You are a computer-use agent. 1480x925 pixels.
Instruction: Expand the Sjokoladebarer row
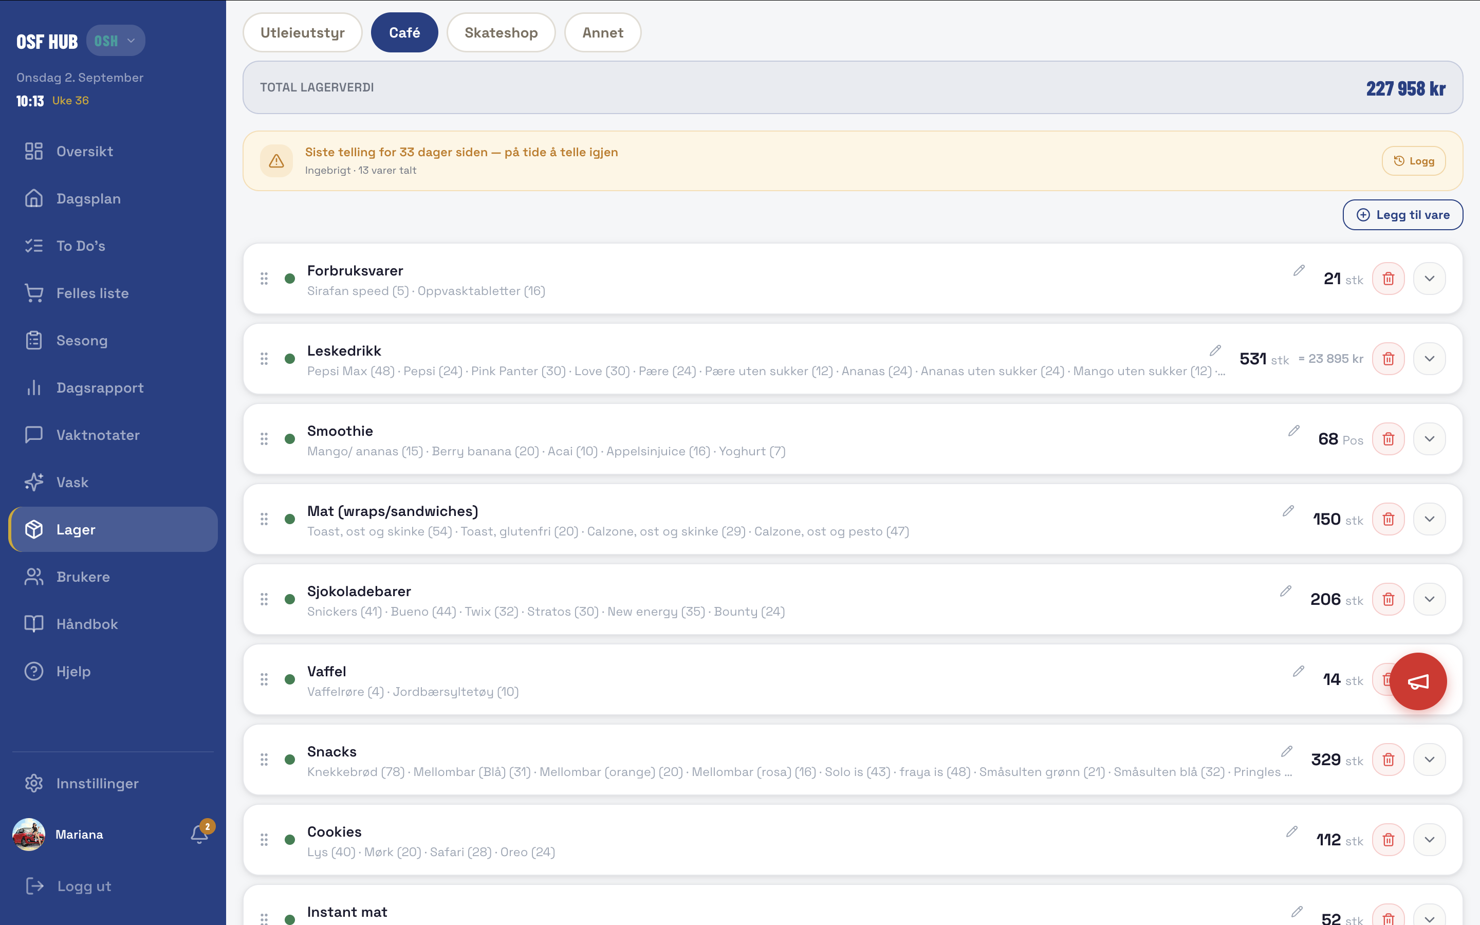(1429, 599)
